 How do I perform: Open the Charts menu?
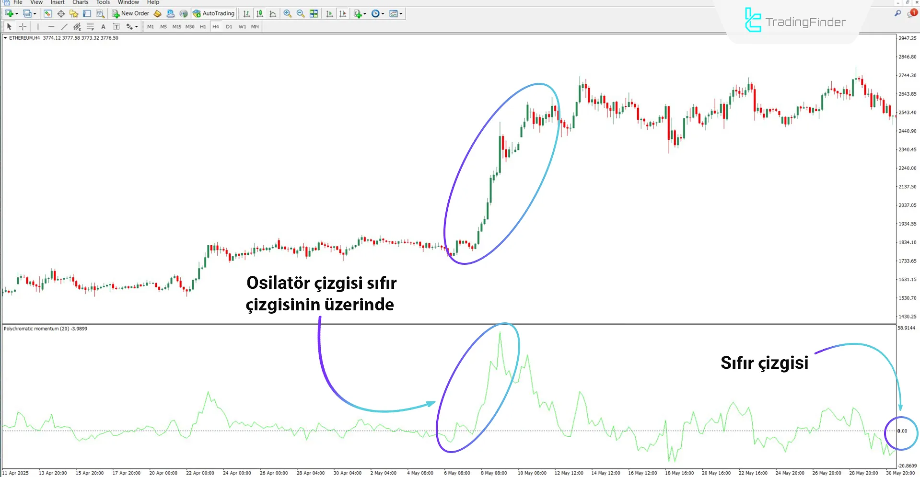(x=80, y=2)
